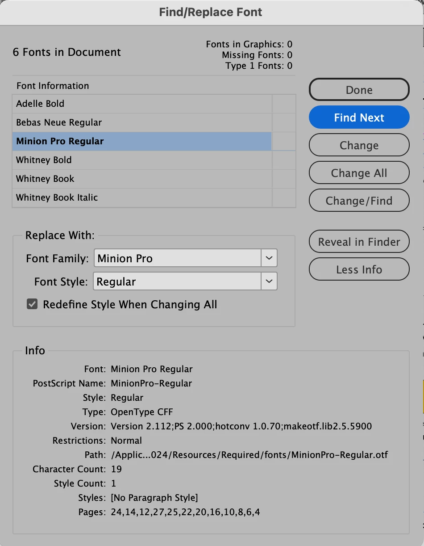This screenshot has height=546, width=424.
Task: Open the Font Family dropdown arrow
Action: tap(269, 258)
